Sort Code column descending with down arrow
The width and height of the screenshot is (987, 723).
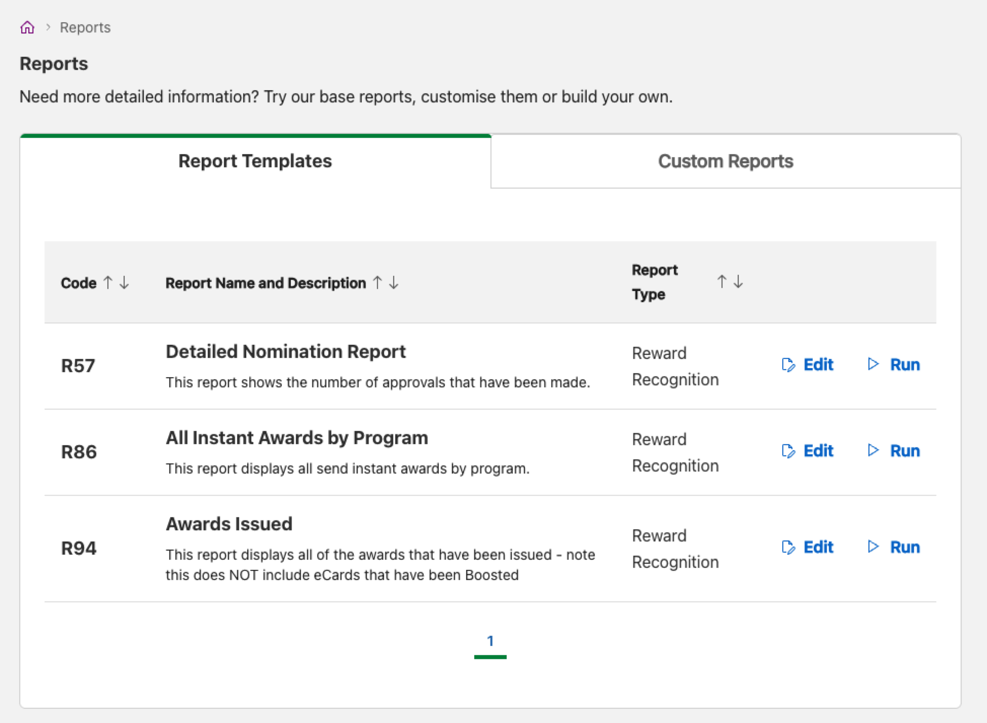click(124, 282)
